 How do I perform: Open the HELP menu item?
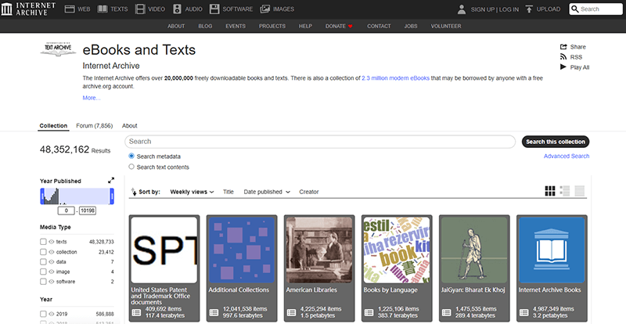(x=305, y=26)
